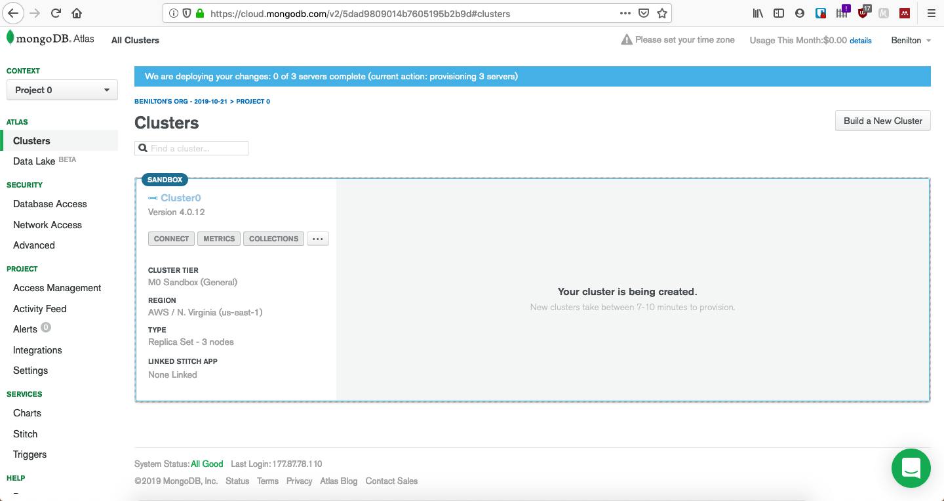Expand the Benilton user menu
Viewport: 944px width, 501px height.
[x=911, y=41]
